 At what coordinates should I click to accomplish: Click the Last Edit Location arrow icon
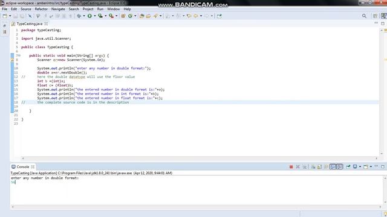[189, 16]
